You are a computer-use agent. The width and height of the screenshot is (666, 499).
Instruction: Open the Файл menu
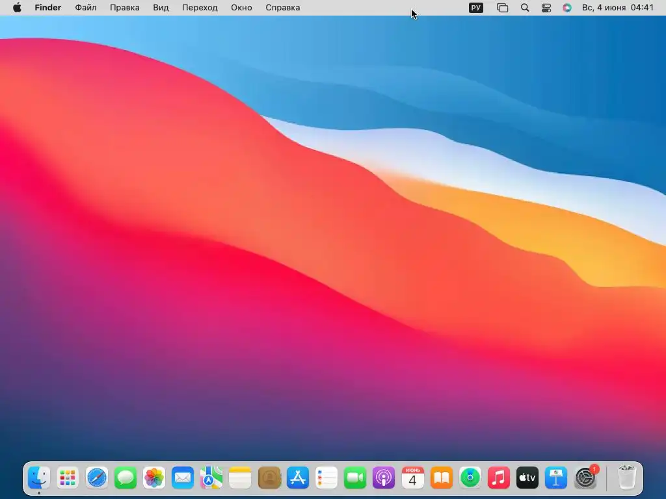click(86, 8)
